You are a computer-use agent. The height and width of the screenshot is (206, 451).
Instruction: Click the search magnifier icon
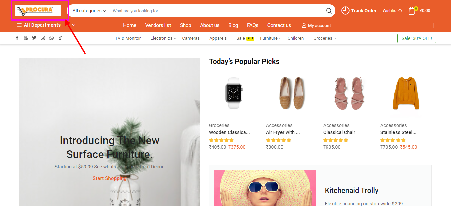[x=329, y=11]
